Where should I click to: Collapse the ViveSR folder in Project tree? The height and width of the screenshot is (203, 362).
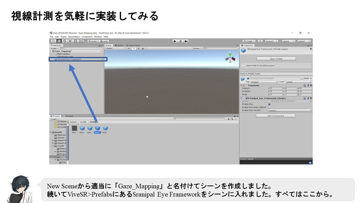(53, 146)
